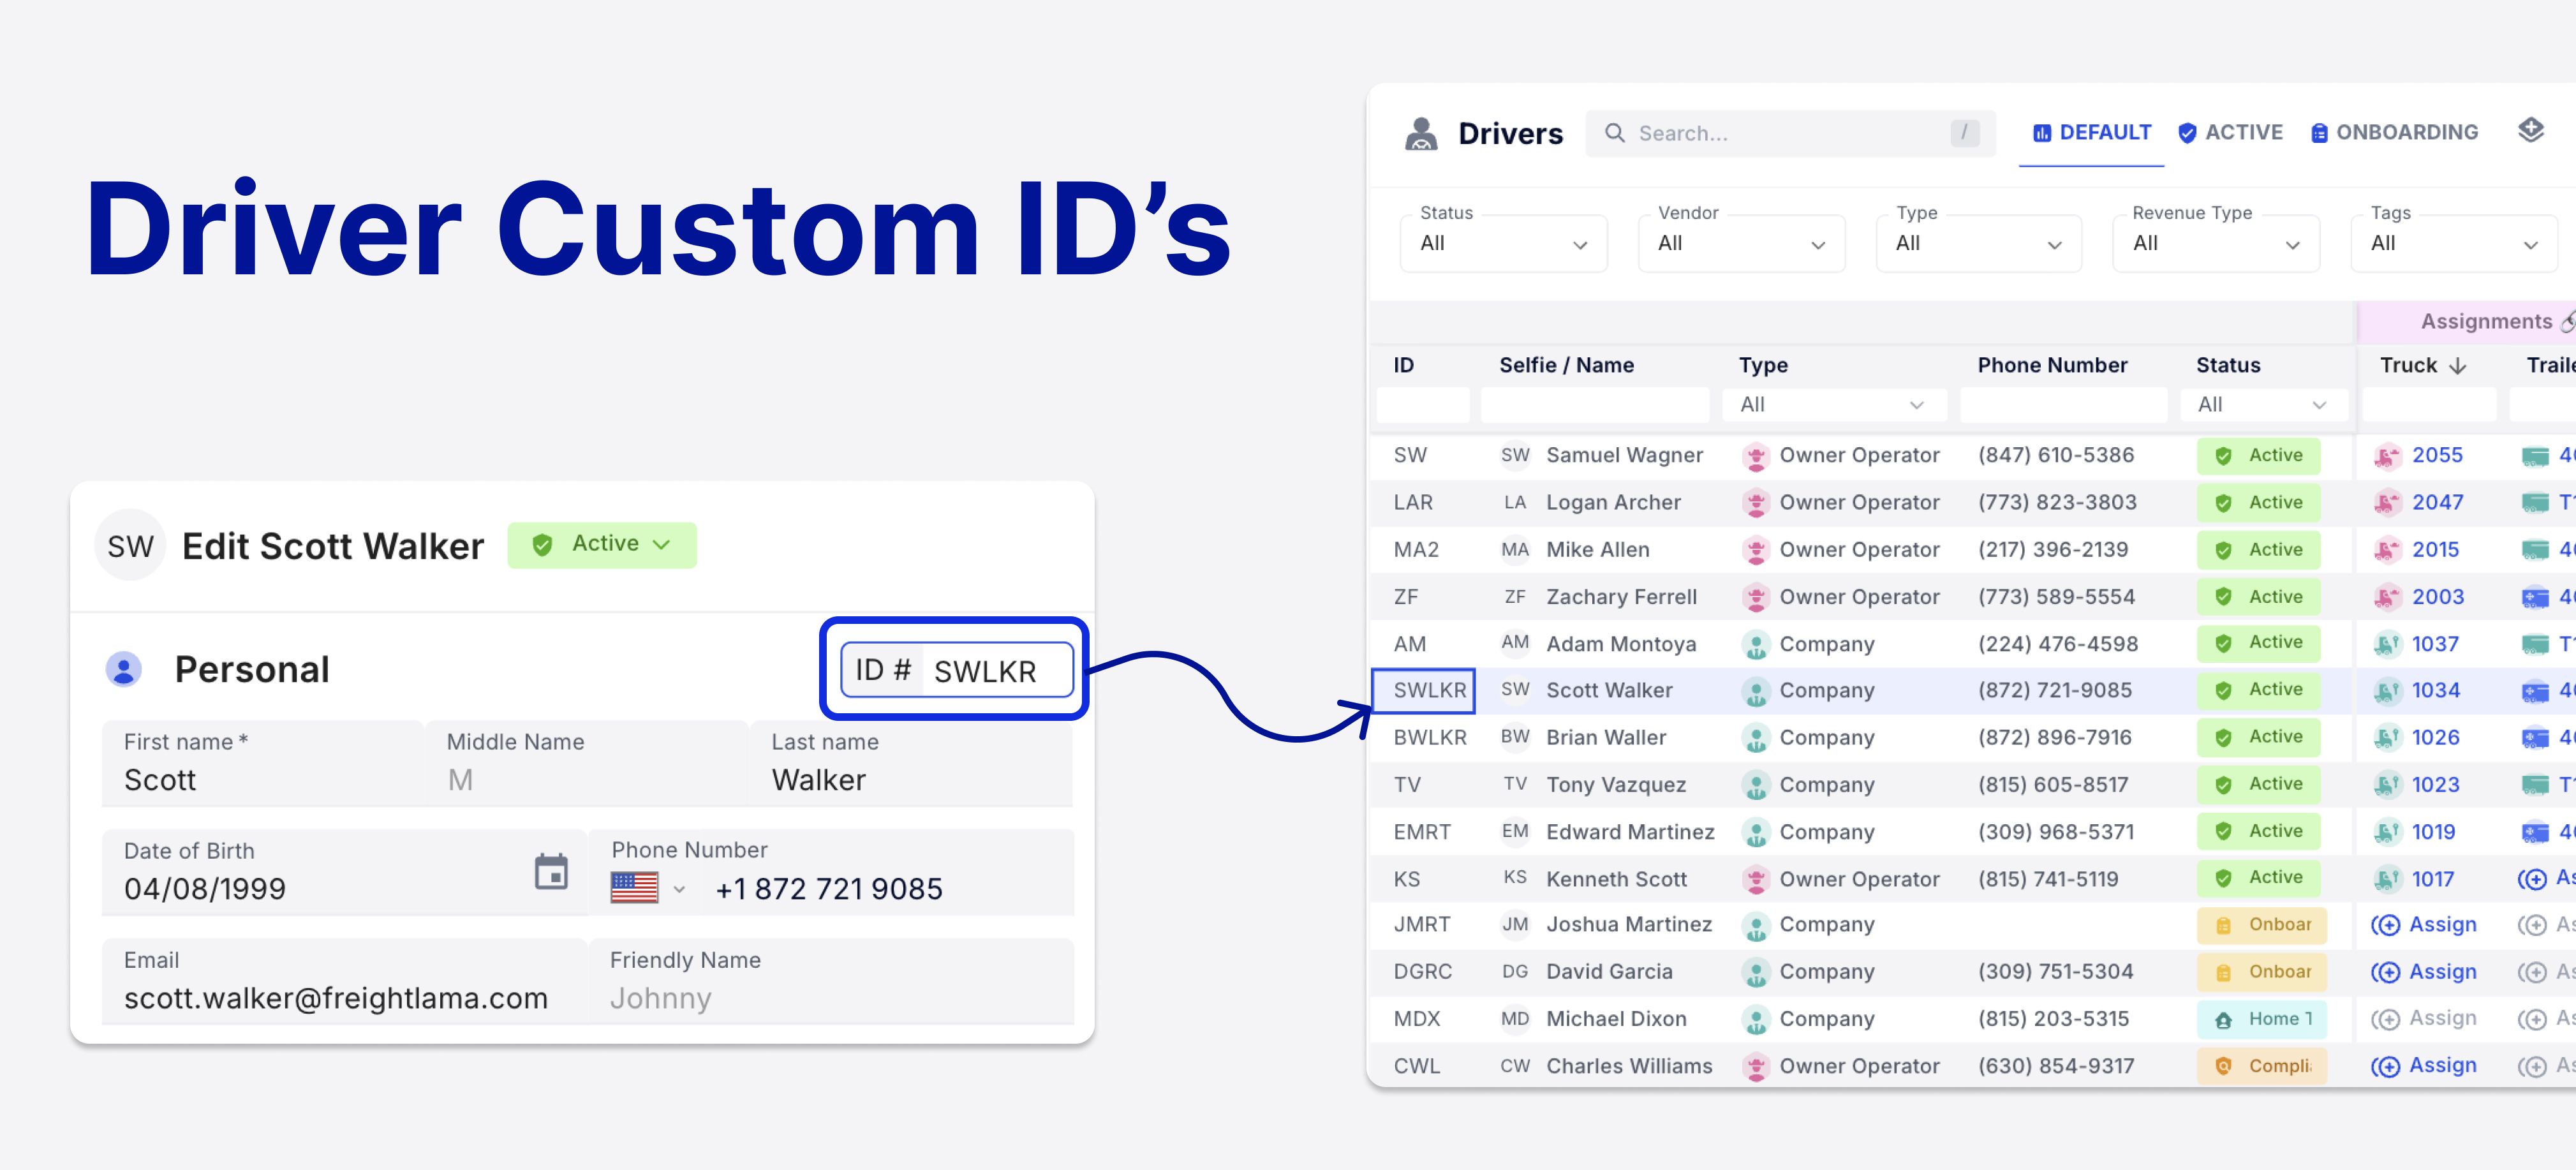Image resolution: width=2576 pixels, height=1170 pixels.
Task: Click Active status badge for Logan Archer
Action: pos(2258,503)
